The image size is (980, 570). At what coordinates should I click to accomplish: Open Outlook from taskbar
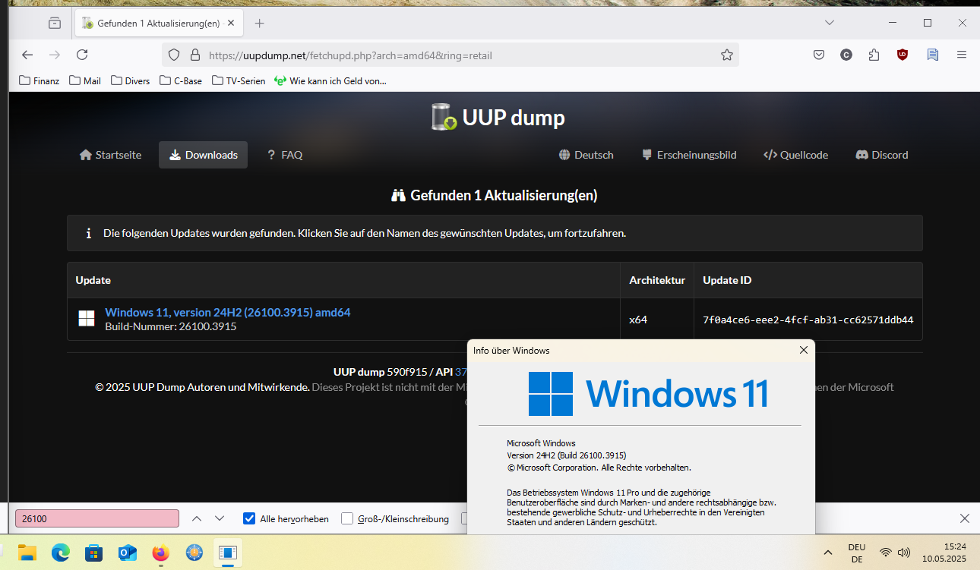[x=127, y=553]
